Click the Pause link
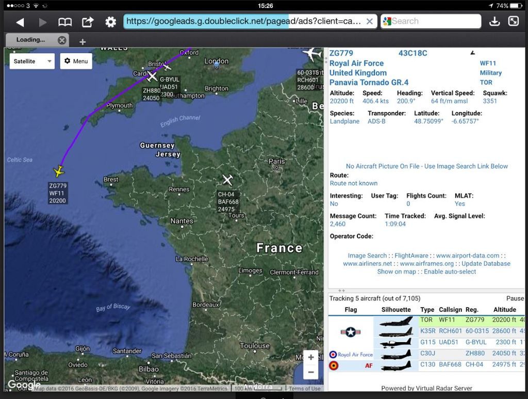Screen dimensions: 528x399 click(x=515, y=298)
